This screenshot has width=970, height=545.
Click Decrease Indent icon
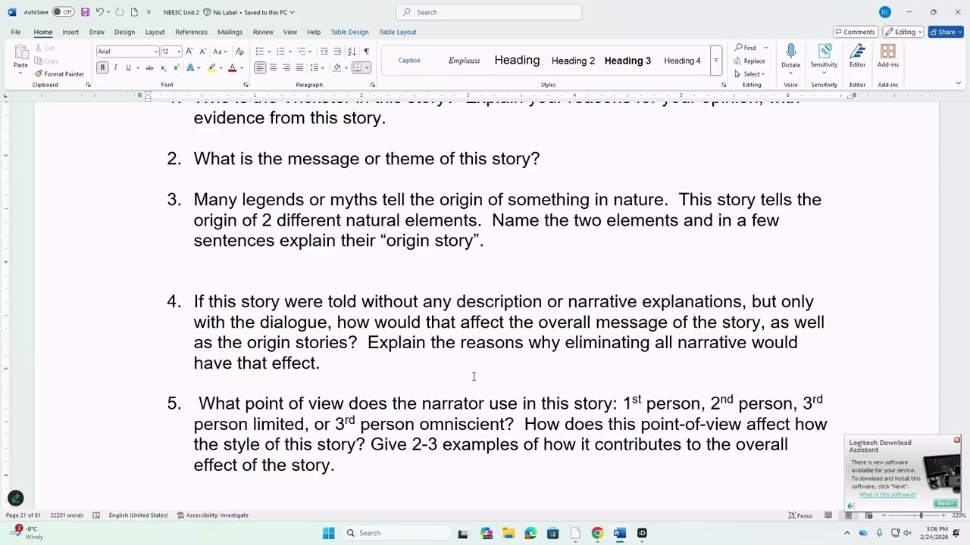[324, 51]
